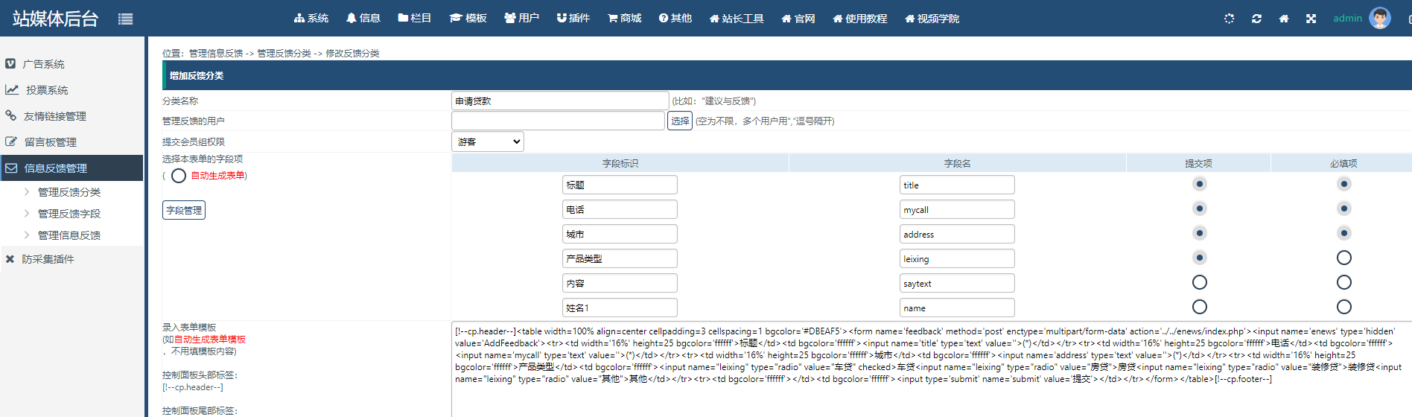Screen dimensions: 1412x417
Task: Click the address field name input
Action: point(957,234)
